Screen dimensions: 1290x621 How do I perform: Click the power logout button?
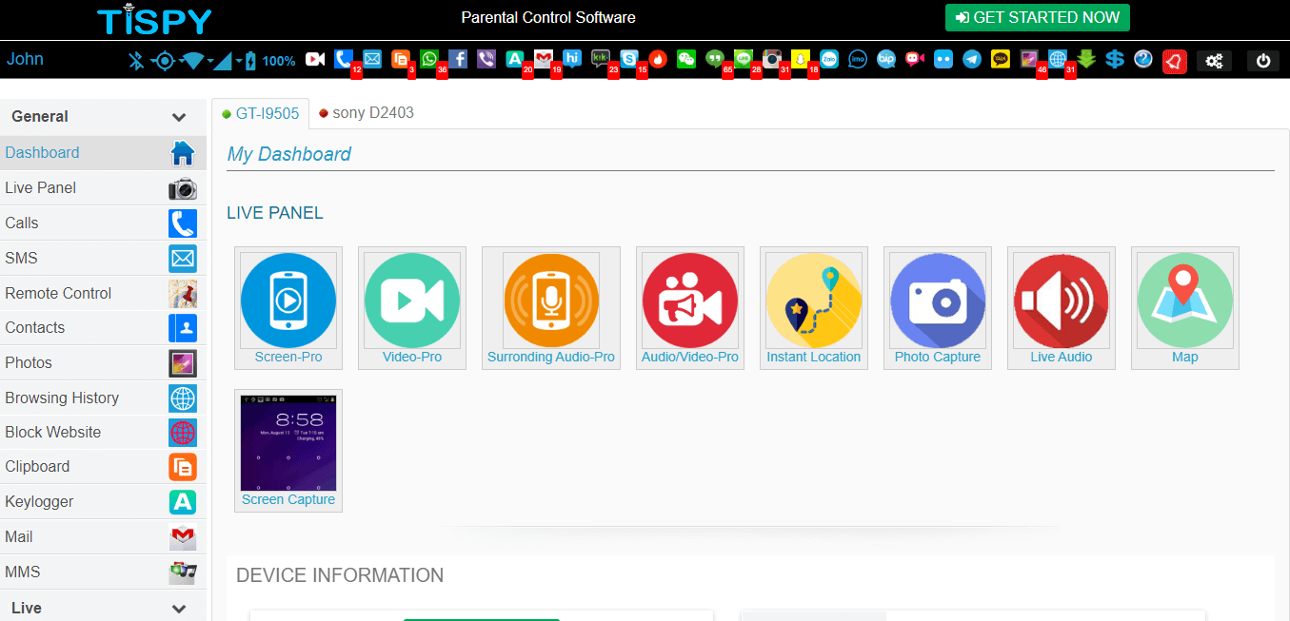[x=1263, y=61]
